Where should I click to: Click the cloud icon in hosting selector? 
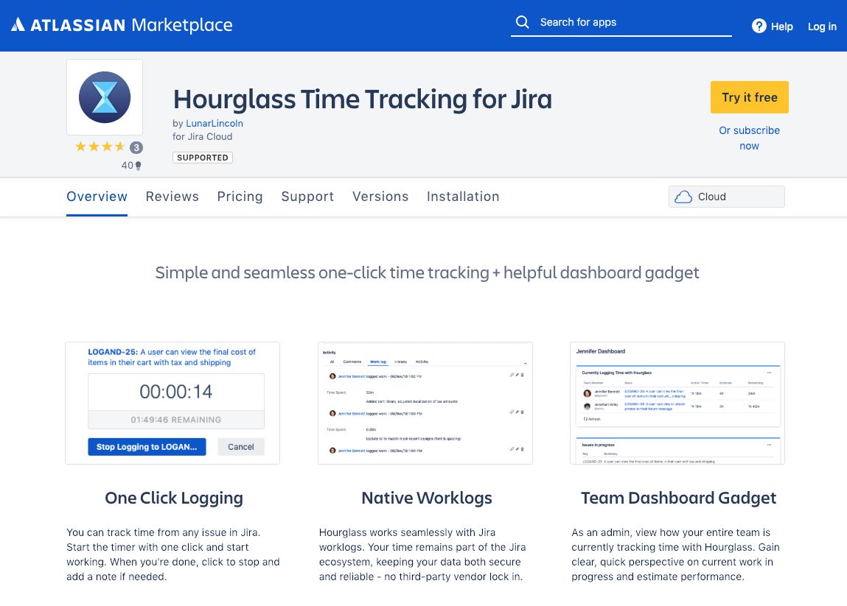point(683,197)
